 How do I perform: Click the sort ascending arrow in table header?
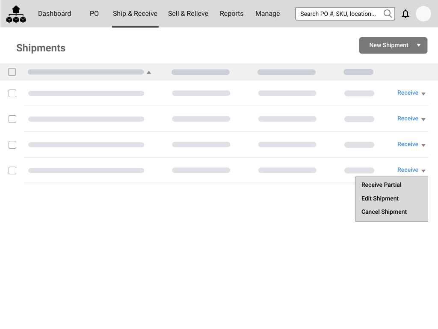(149, 72)
